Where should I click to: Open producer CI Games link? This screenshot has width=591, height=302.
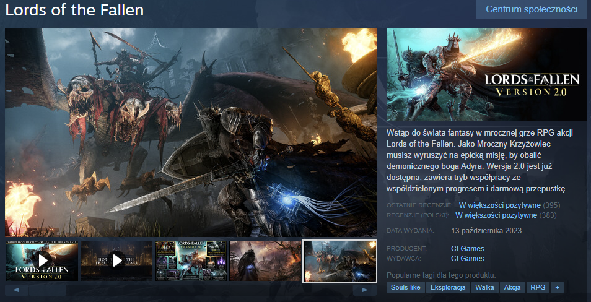(467, 249)
